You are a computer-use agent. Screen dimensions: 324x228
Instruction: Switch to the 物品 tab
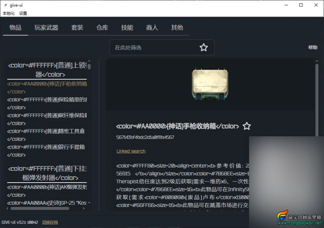click(x=15, y=28)
